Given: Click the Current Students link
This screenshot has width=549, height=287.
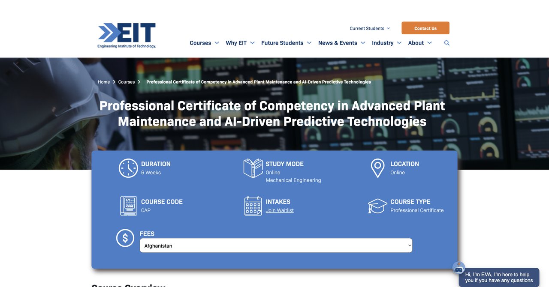Looking at the screenshot, I should click(x=367, y=28).
